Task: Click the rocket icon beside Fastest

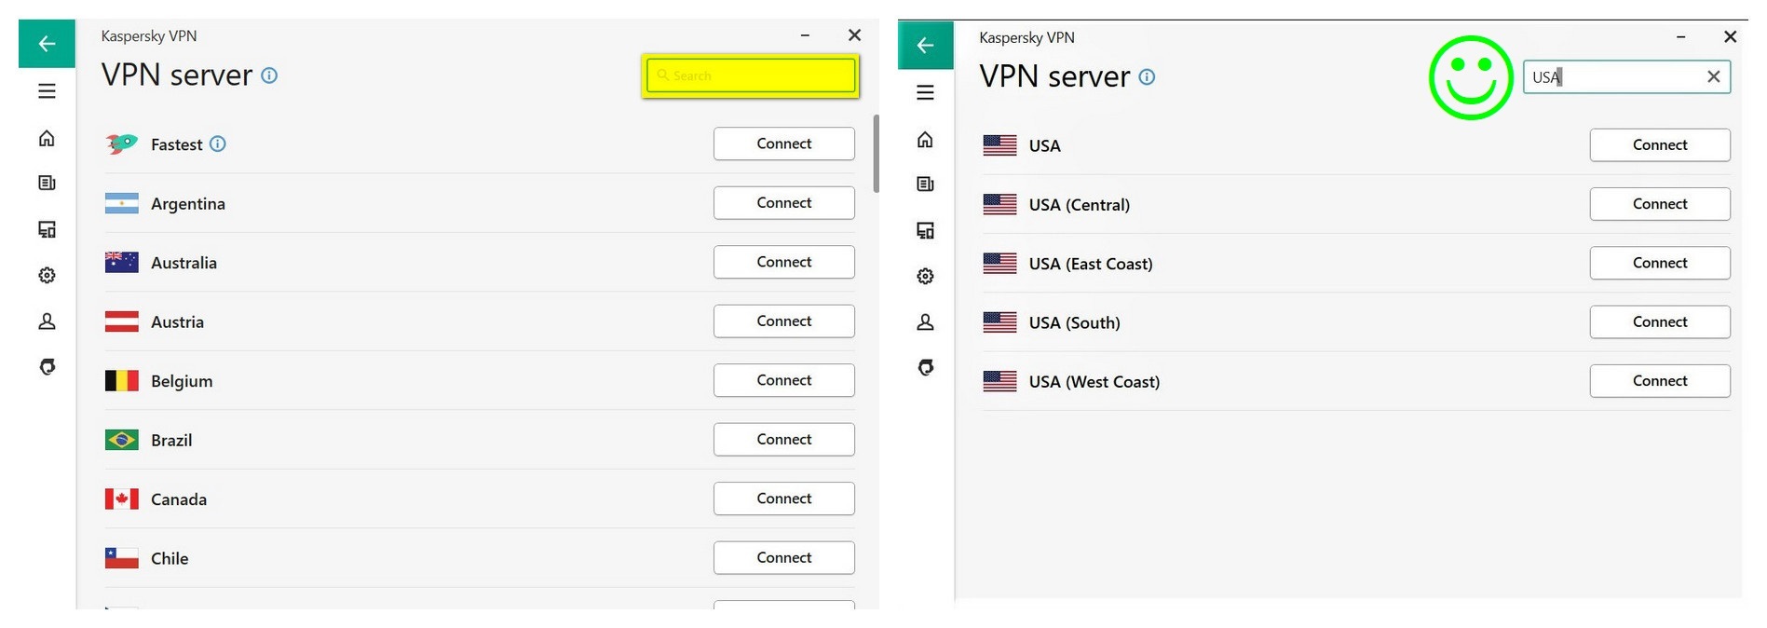Action: point(121,143)
